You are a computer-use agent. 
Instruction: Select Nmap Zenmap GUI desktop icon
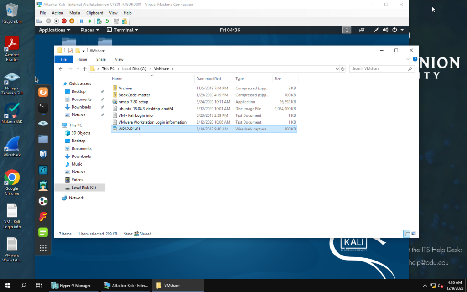12,84
